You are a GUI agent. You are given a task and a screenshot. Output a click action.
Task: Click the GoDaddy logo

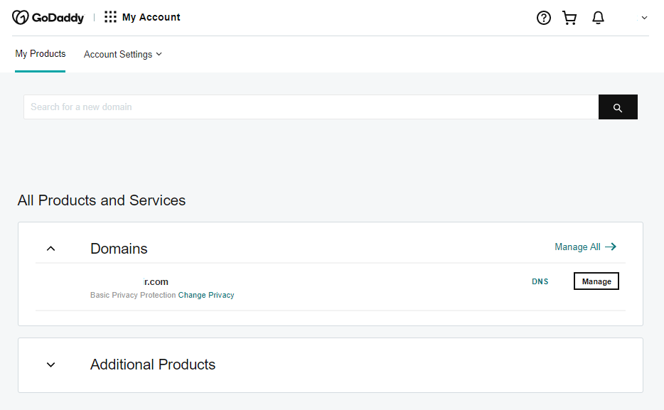pos(48,18)
